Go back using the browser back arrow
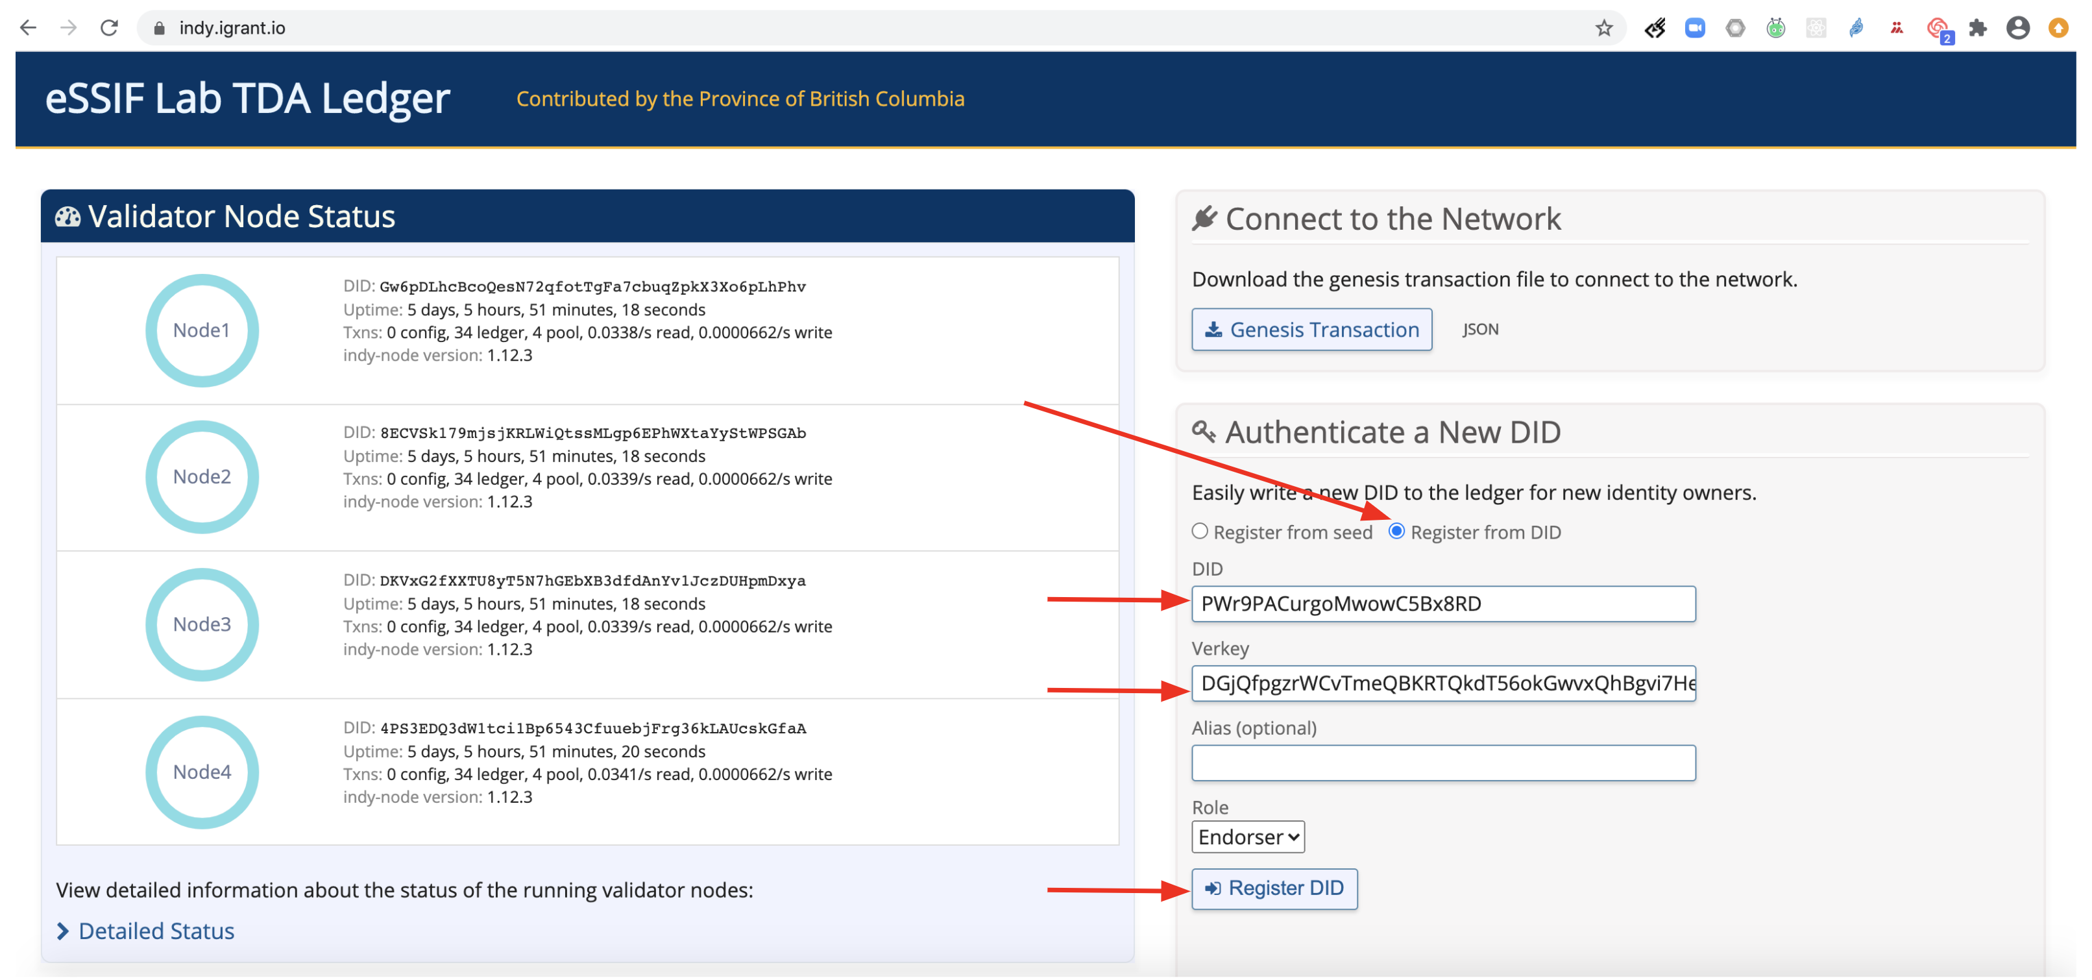Image resolution: width=2092 pixels, height=980 pixels. pyautogui.click(x=29, y=28)
